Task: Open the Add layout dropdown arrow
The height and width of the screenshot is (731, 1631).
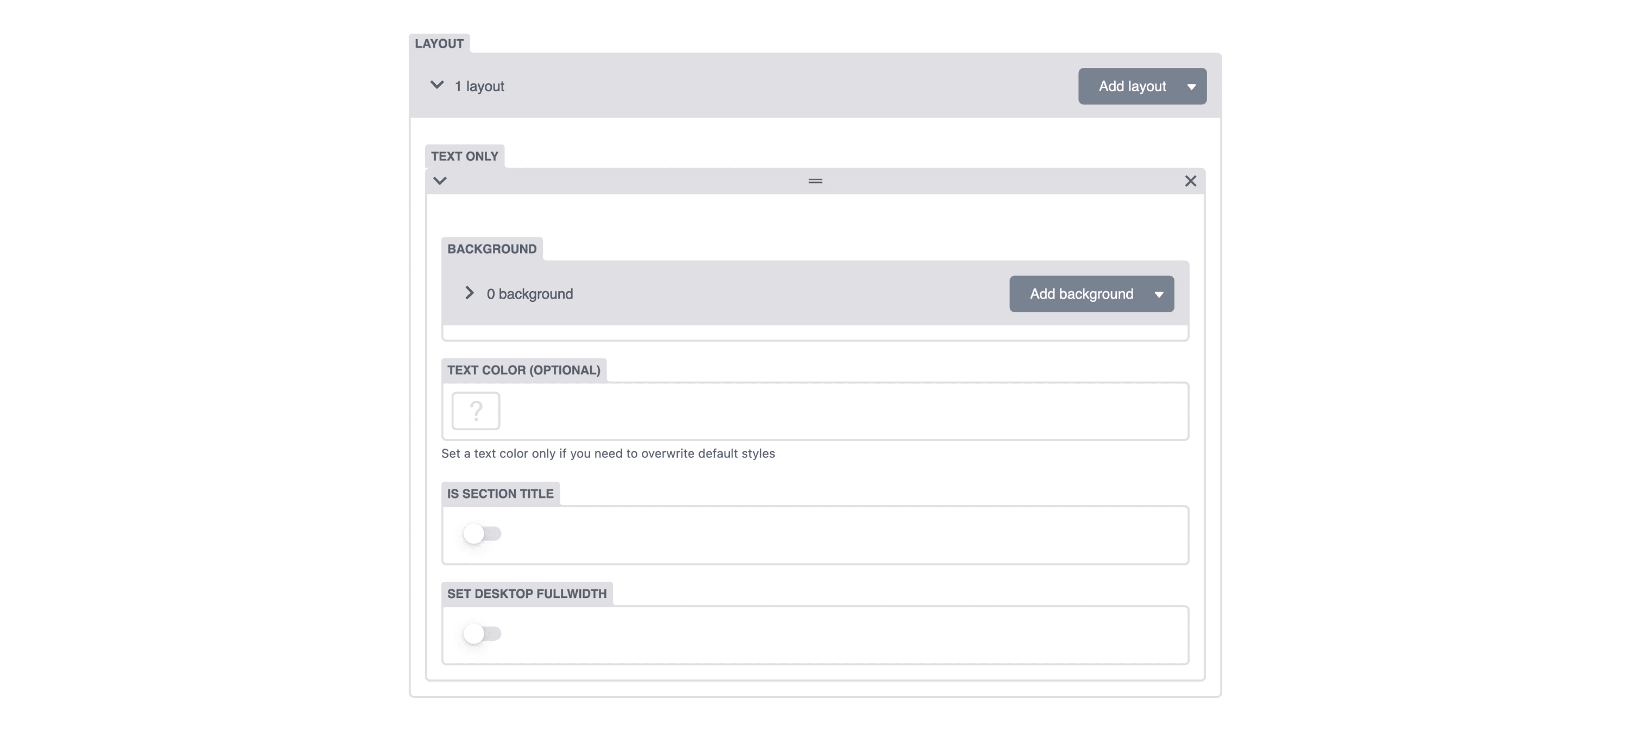Action: 1192,87
